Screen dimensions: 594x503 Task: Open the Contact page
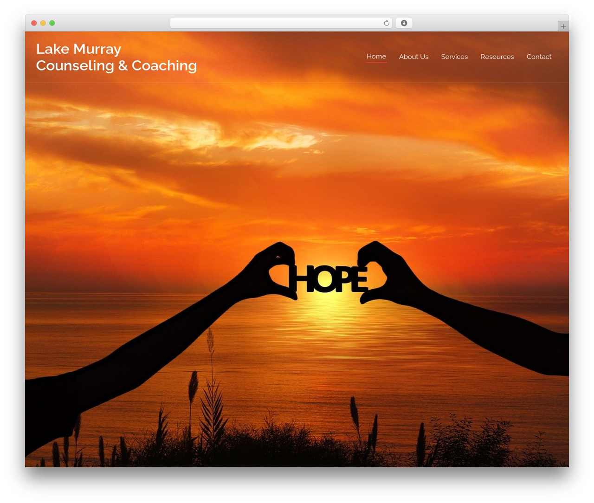pyautogui.click(x=539, y=57)
